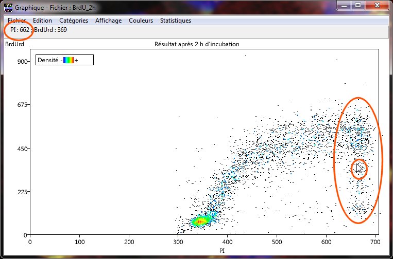
Task: Click the rainbow density gradient in the legend
Action: tap(68, 60)
